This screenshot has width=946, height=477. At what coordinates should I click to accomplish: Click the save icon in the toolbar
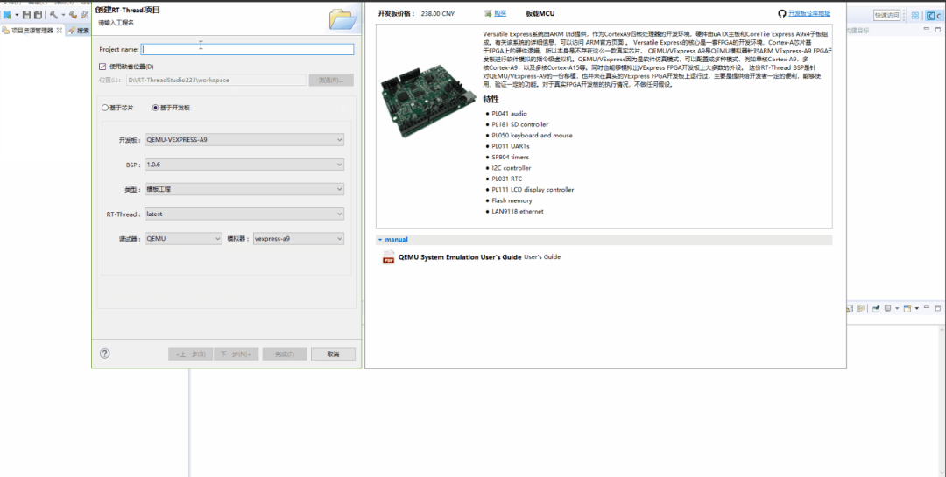26,15
